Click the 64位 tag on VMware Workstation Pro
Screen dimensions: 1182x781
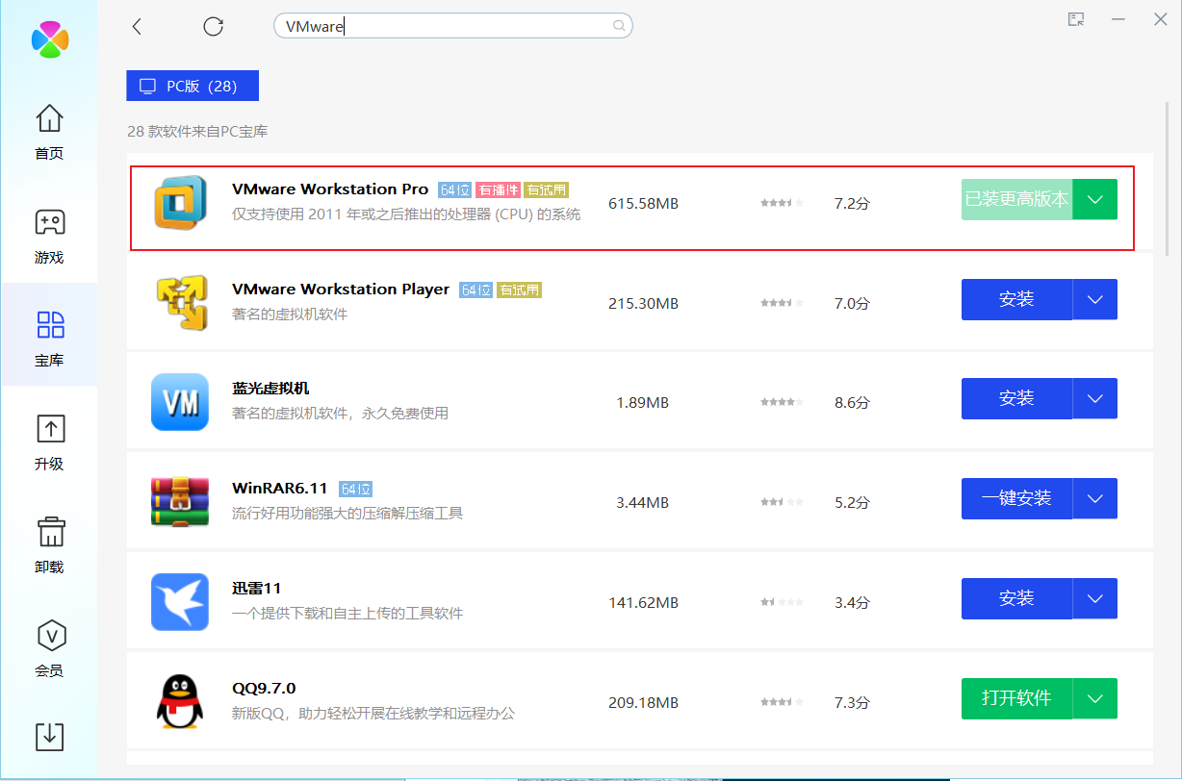click(455, 189)
